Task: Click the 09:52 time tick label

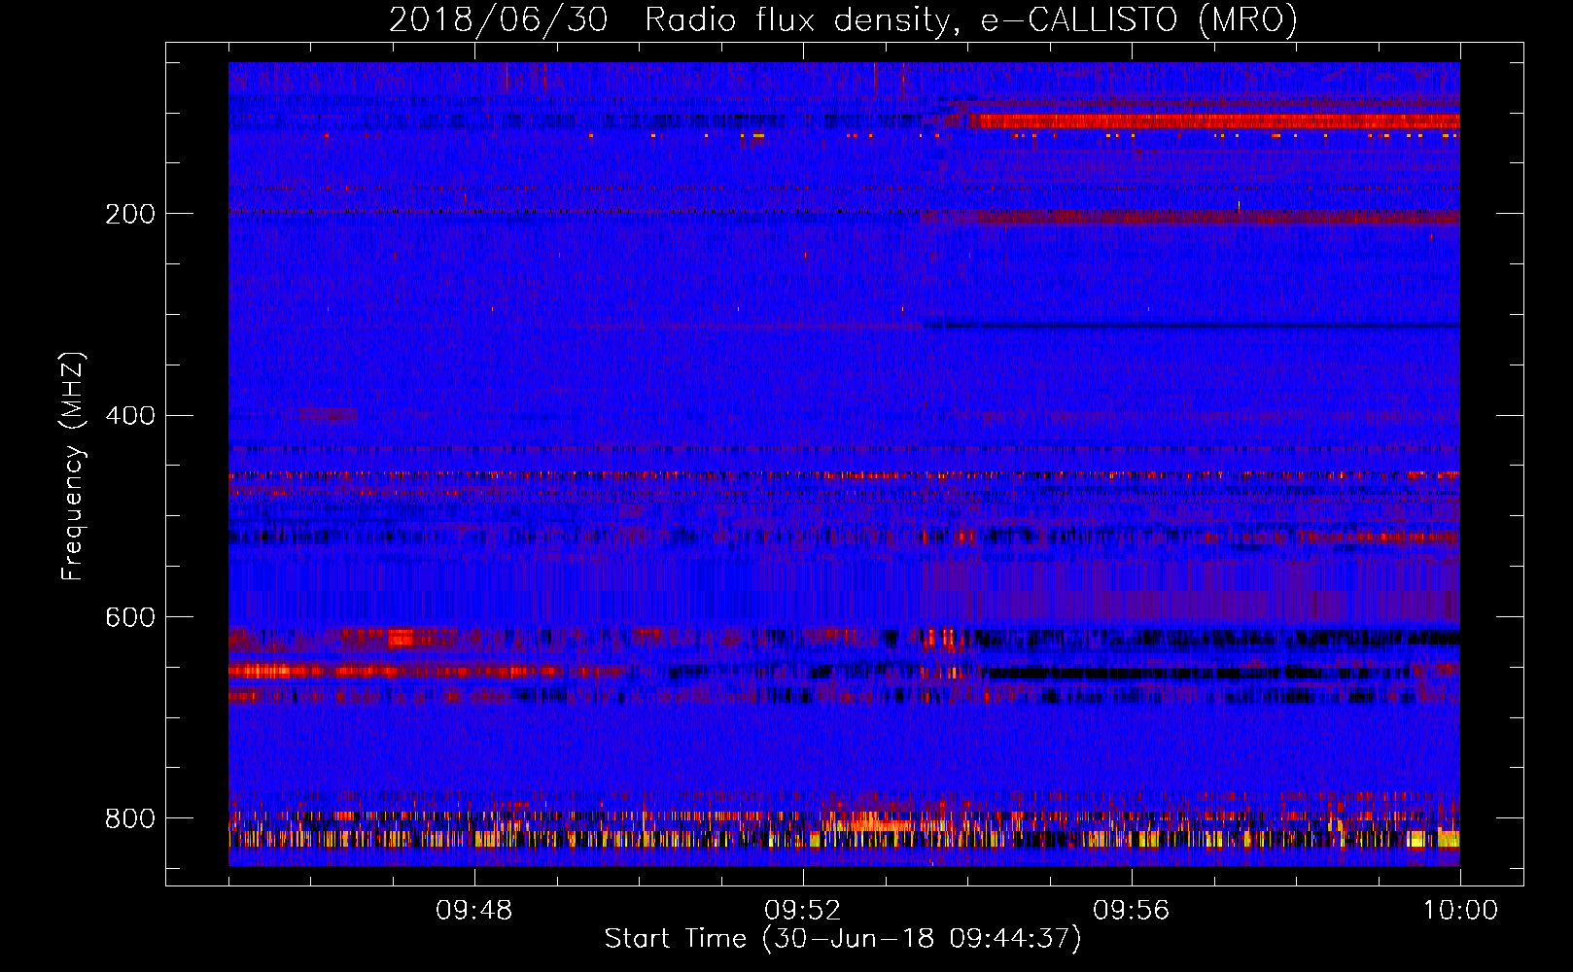Action: tap(802, 911)
